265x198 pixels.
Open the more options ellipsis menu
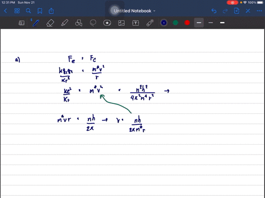(x=259, y=11)
